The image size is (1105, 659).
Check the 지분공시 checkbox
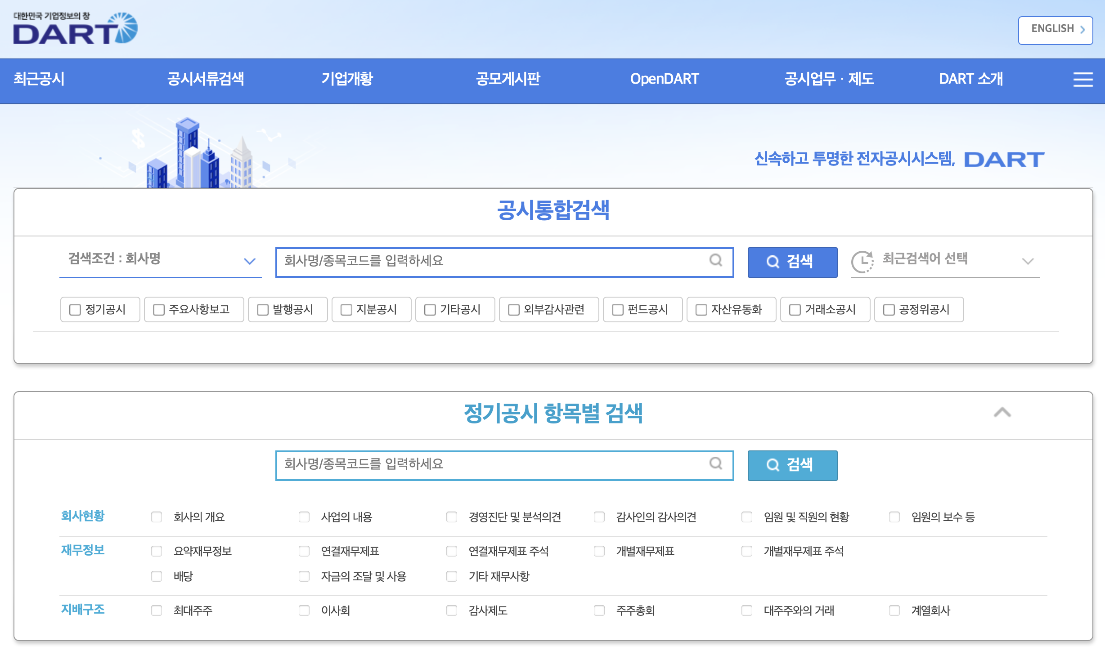(x=346, y=310)
